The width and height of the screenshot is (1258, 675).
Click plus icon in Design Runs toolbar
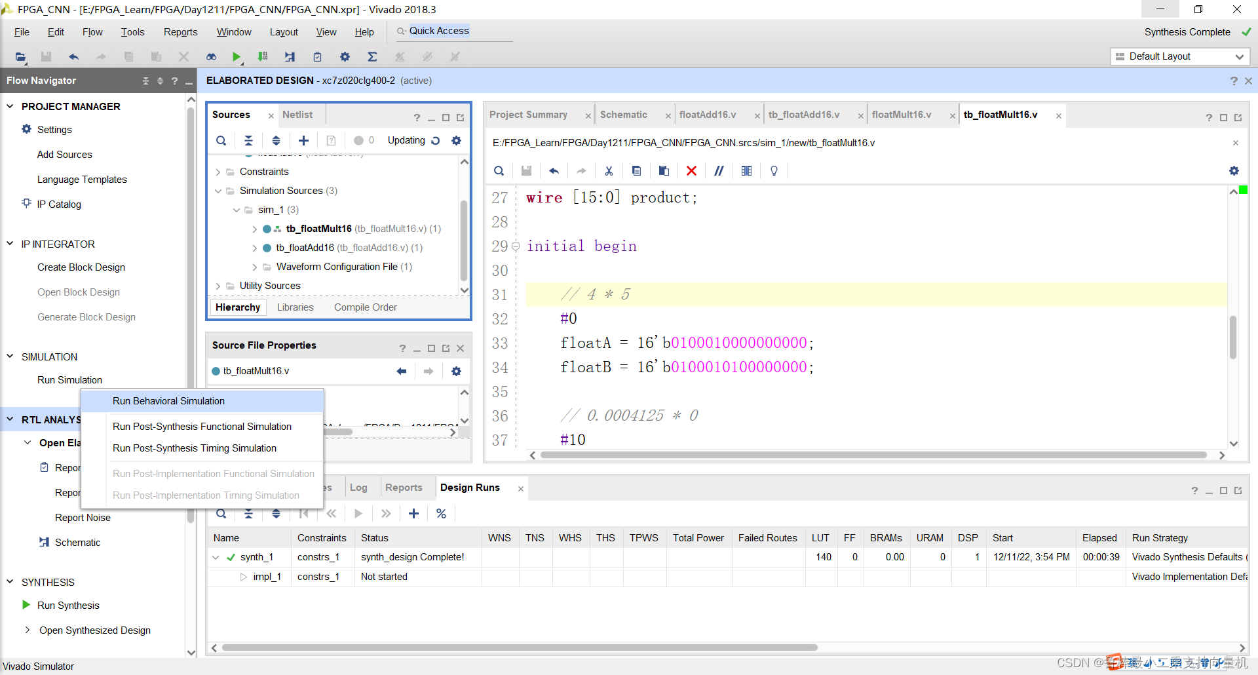413,514
